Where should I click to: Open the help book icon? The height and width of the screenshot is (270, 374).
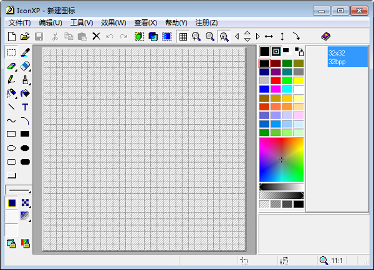(x=326, y=37)
